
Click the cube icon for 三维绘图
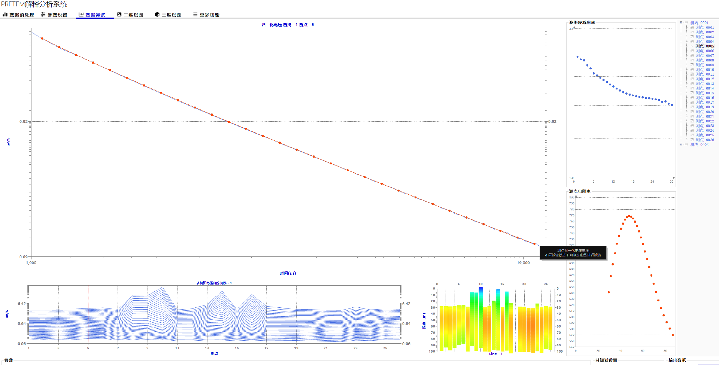point(157,15)
